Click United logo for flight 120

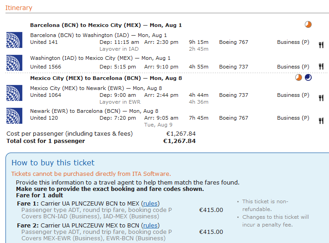pos(14,116)
